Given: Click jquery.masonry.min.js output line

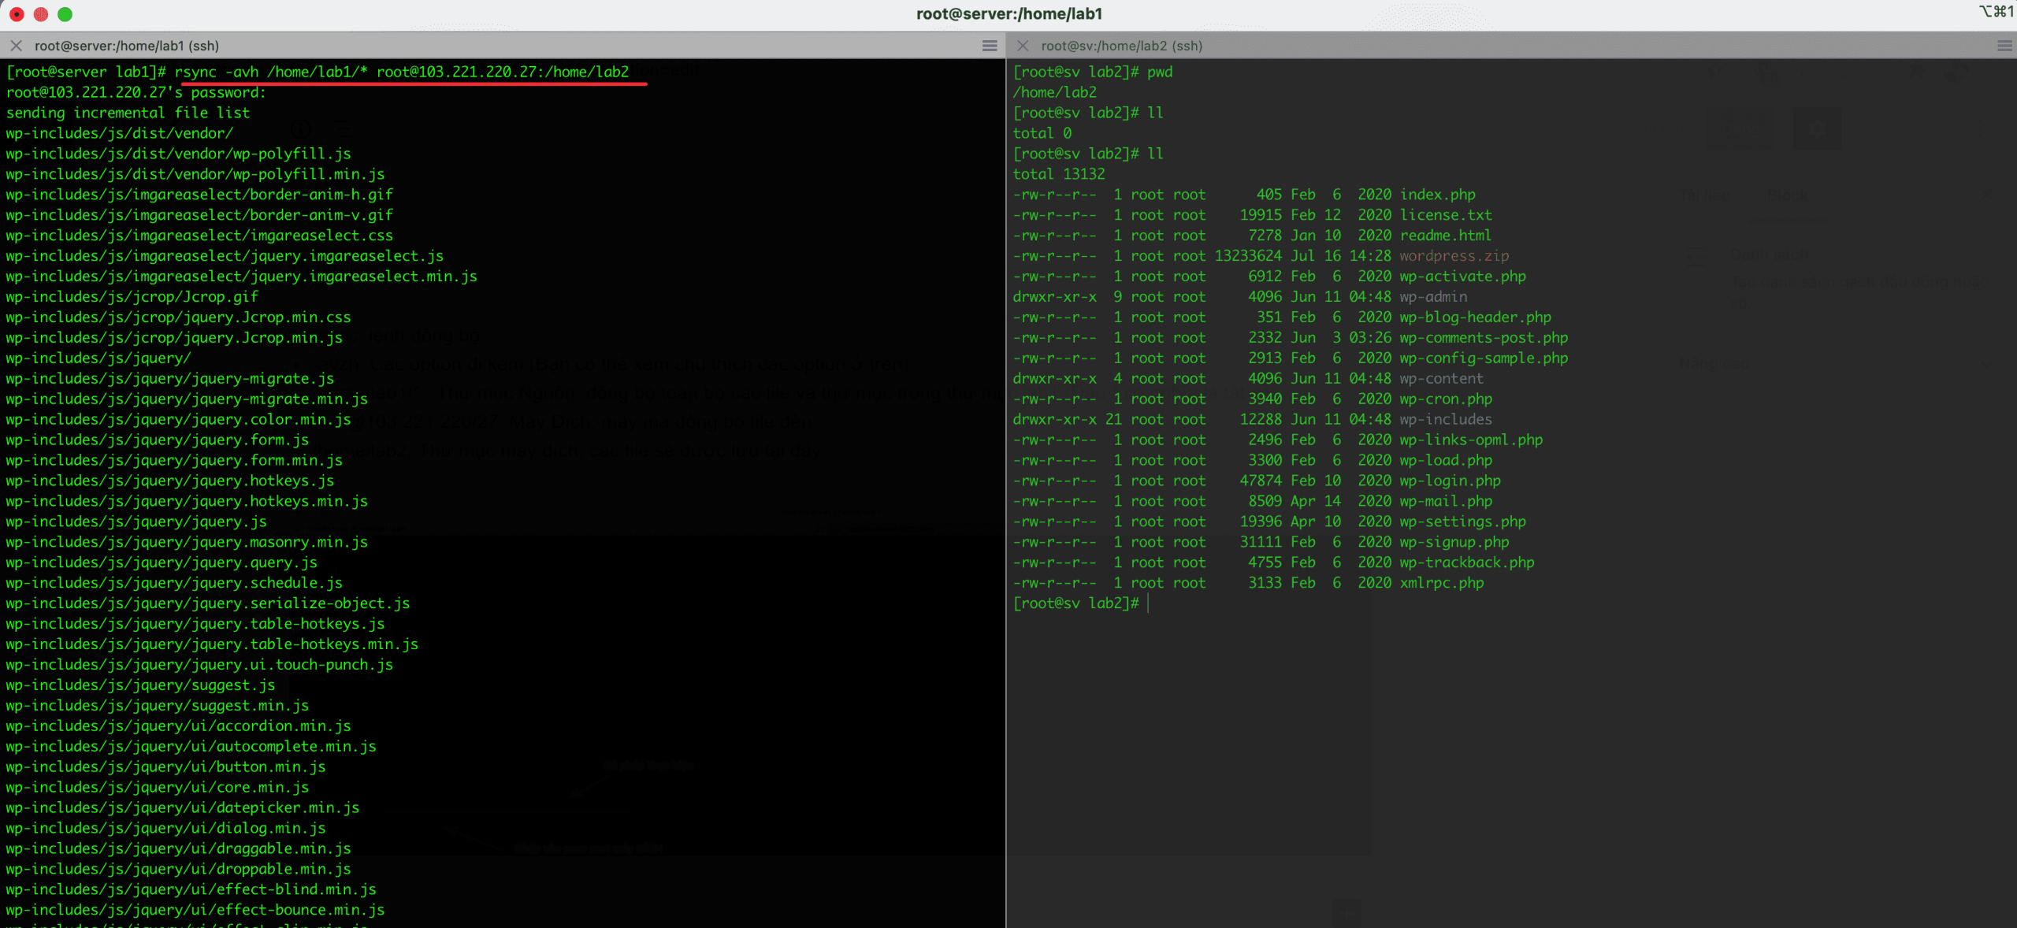Looking at the screenshot, I should [x=187, y=543].
